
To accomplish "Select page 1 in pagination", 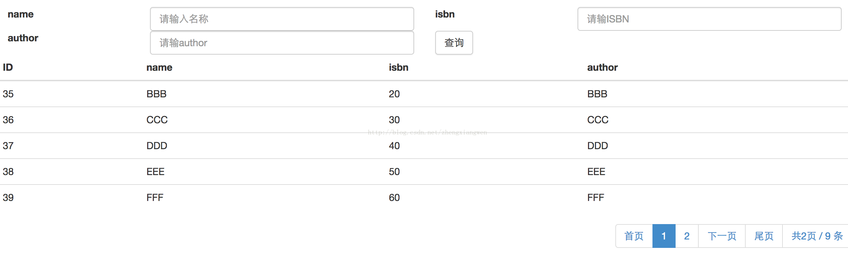I will pos(664,236).
